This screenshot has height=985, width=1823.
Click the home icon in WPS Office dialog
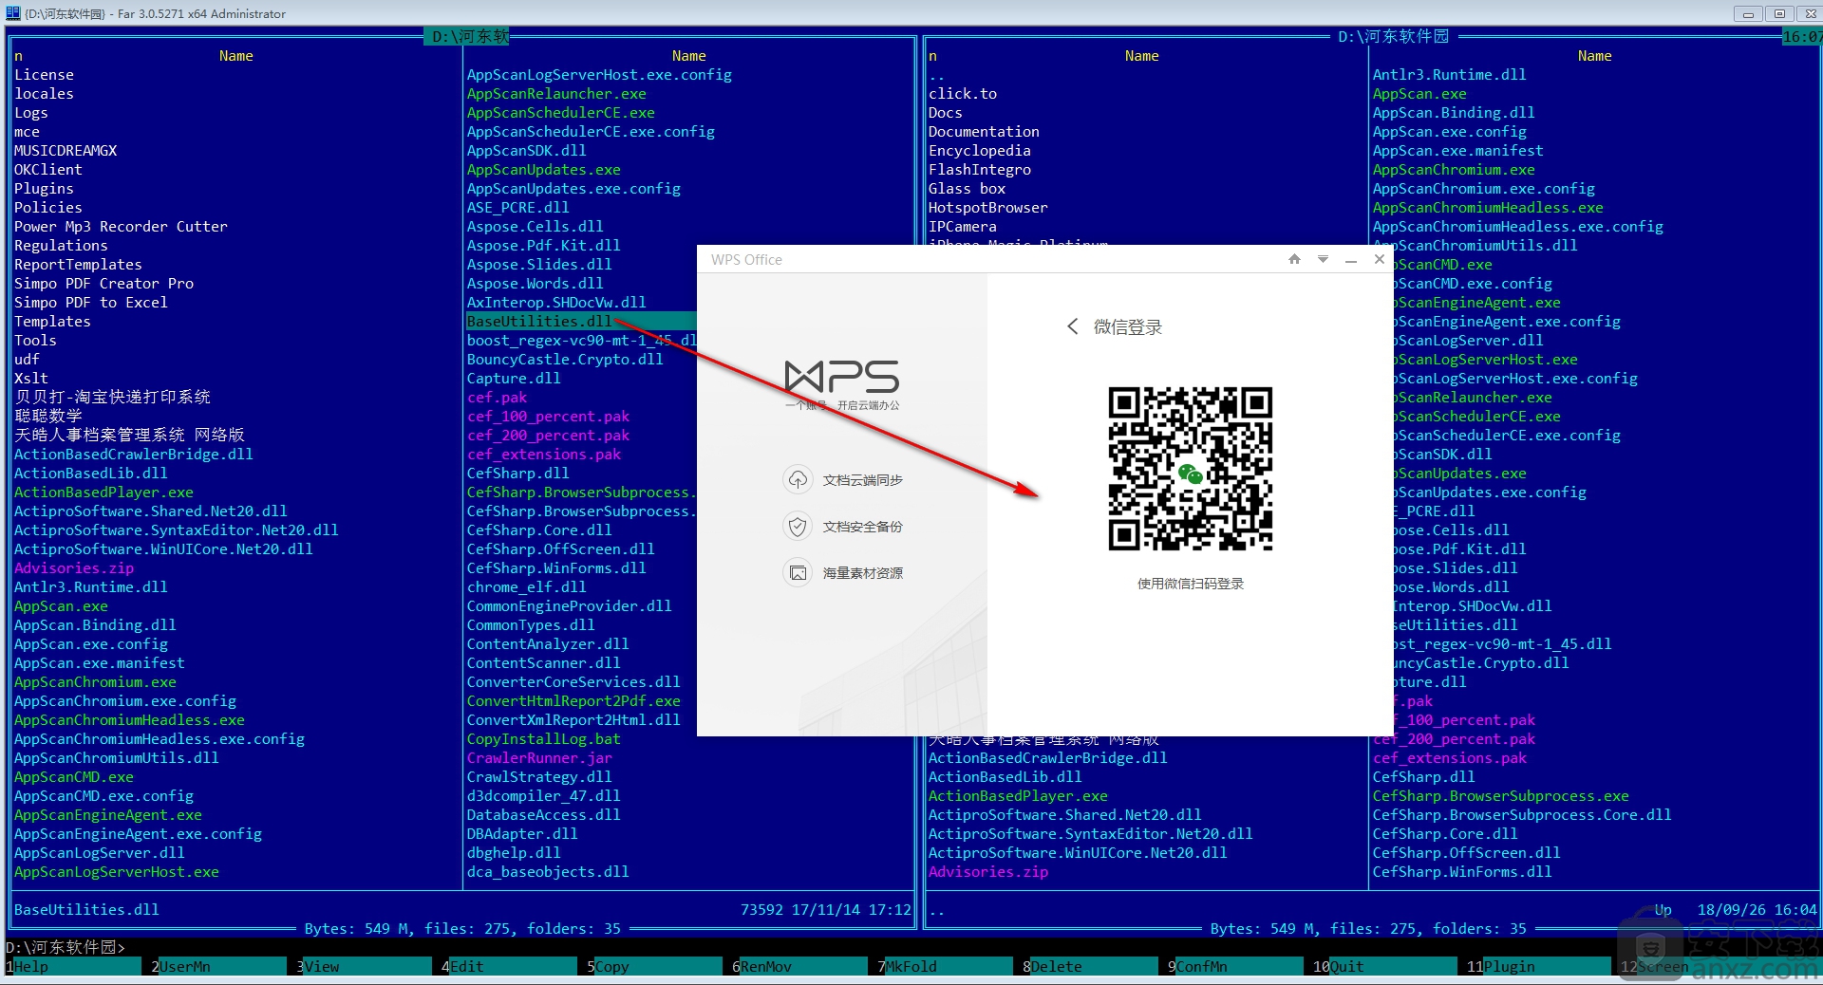coord(1294,259)
